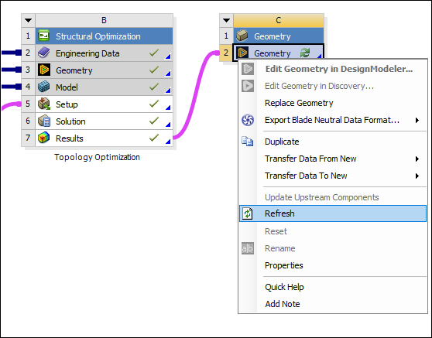Click the green checkmark on Results row

coord(154,138)
